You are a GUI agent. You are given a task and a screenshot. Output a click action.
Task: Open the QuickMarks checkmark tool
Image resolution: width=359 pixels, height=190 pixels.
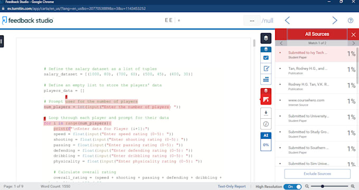coord(266,58)
